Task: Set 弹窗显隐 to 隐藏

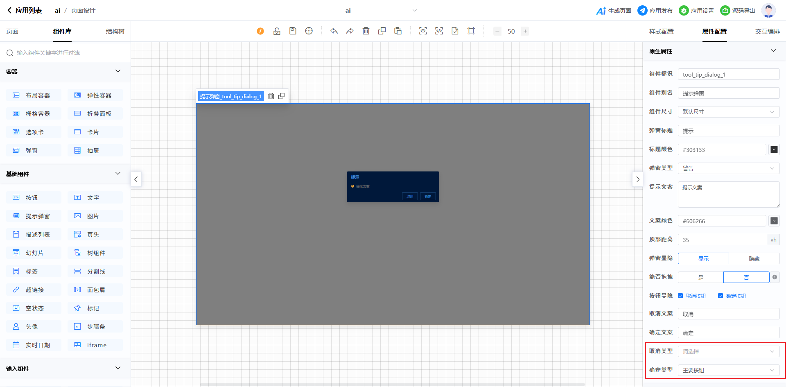Action: click(754, 258)
